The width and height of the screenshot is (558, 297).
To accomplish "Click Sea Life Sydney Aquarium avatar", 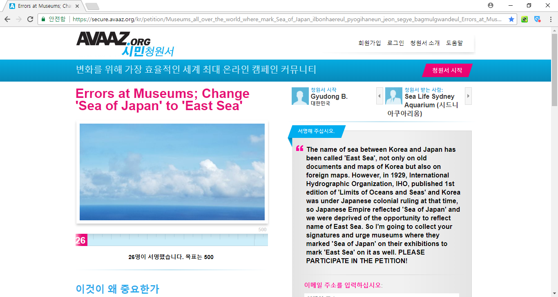I will [x=393, y=96].
